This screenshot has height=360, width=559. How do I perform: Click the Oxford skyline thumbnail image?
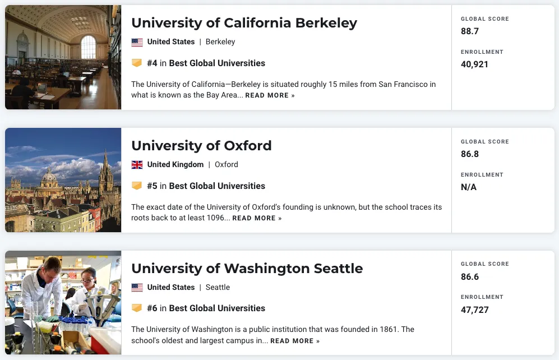[x=63, y=180]
